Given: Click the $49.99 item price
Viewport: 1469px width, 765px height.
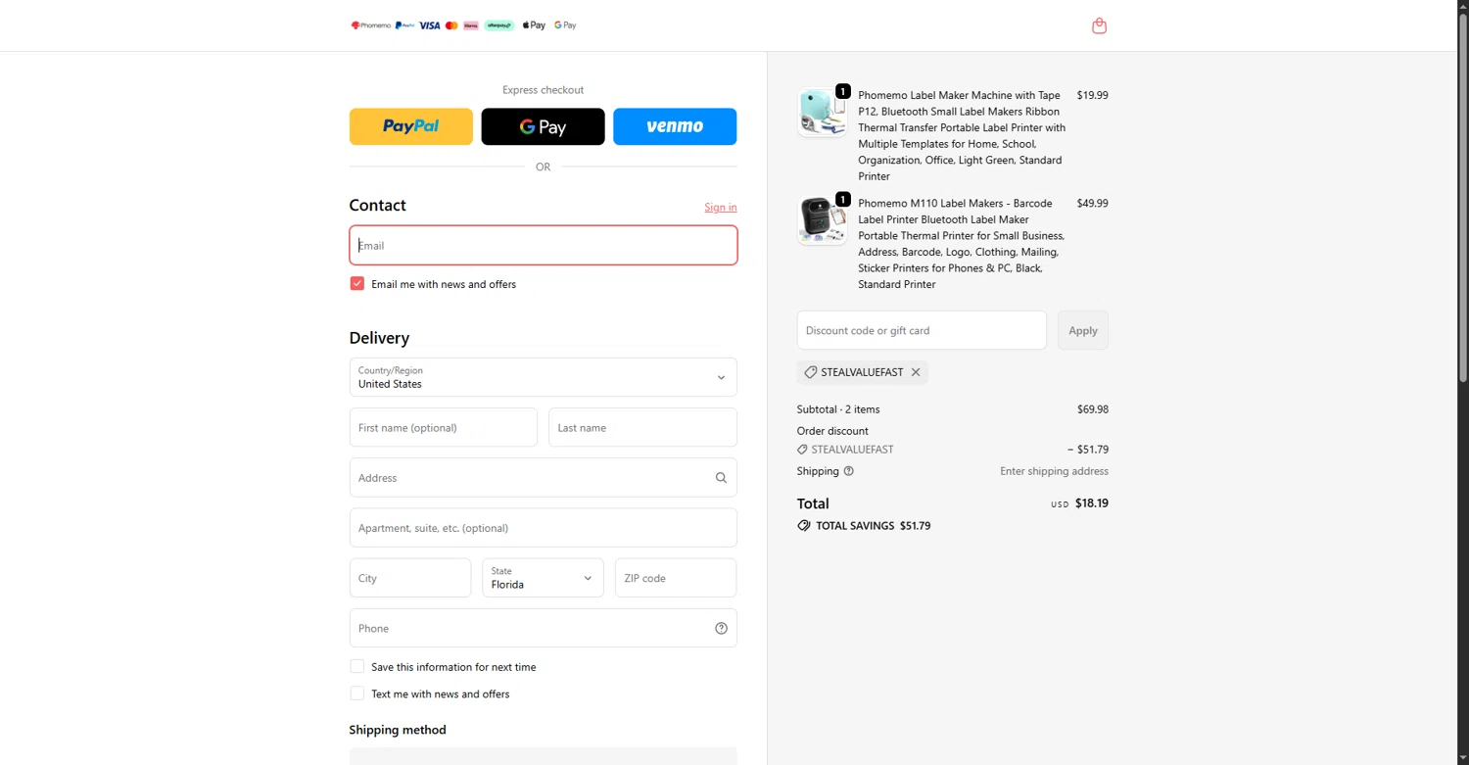Looking at the screenshot, I should 1092,203.
